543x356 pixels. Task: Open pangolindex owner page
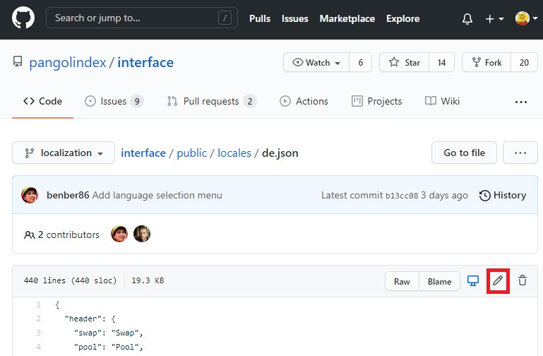68,63
